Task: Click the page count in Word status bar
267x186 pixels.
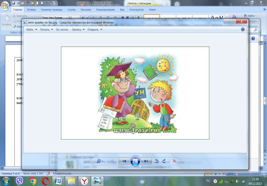Action: coord(11,174)
